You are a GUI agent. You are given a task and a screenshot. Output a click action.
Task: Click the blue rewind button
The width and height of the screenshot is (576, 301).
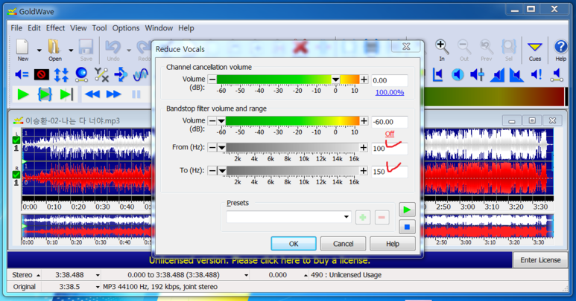click(x=92, y=94)
